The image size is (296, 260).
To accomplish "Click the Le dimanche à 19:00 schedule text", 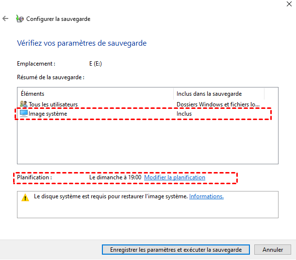I will coord(115,177).
